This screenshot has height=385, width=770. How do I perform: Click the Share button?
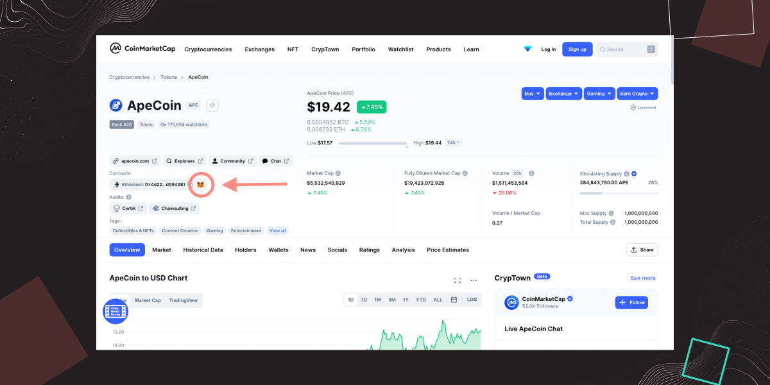(x=642, y=250)
